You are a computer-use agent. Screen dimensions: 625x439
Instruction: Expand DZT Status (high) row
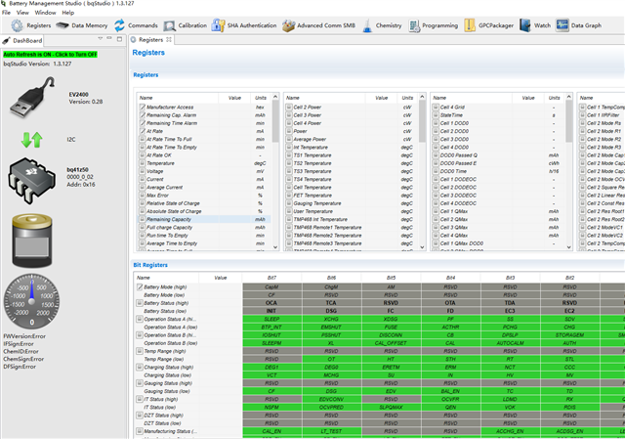pyautogui.click(x=140, y=416)
